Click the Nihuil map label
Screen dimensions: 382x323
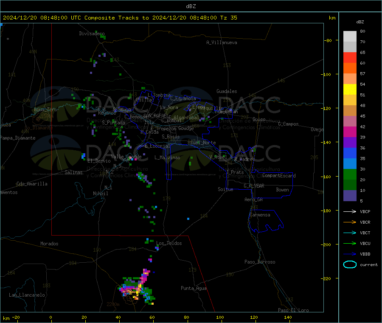click(x=100, y=194)
